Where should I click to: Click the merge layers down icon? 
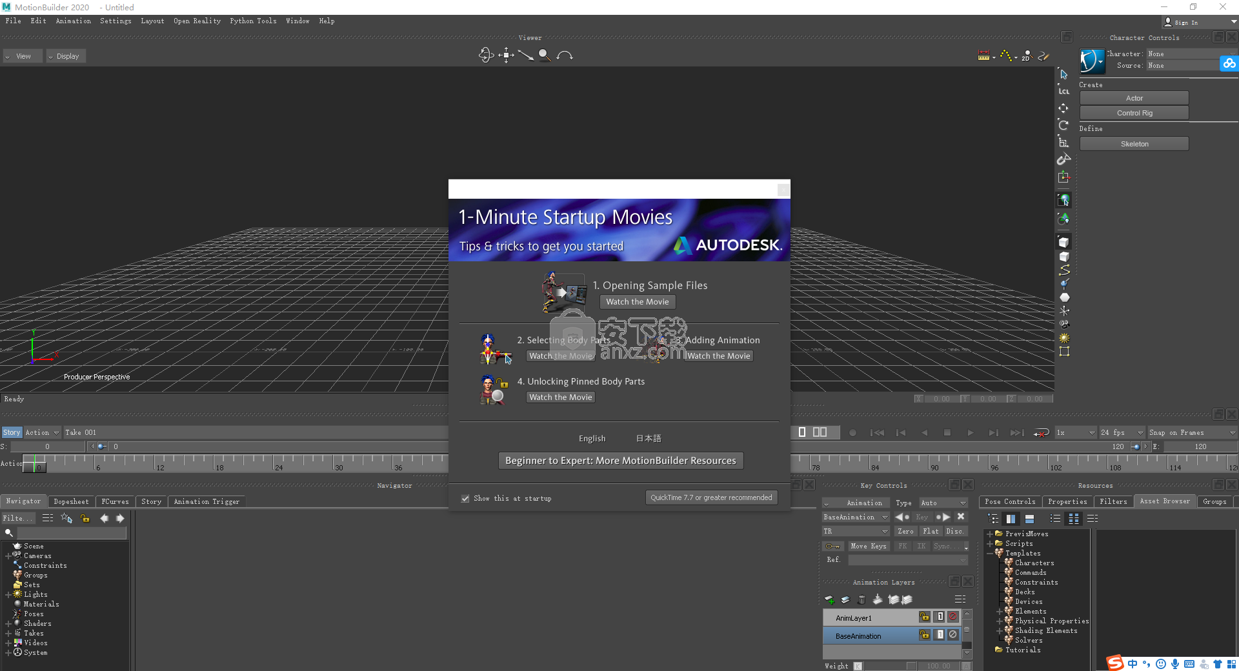pyautogui.click(x=878, y=599)
